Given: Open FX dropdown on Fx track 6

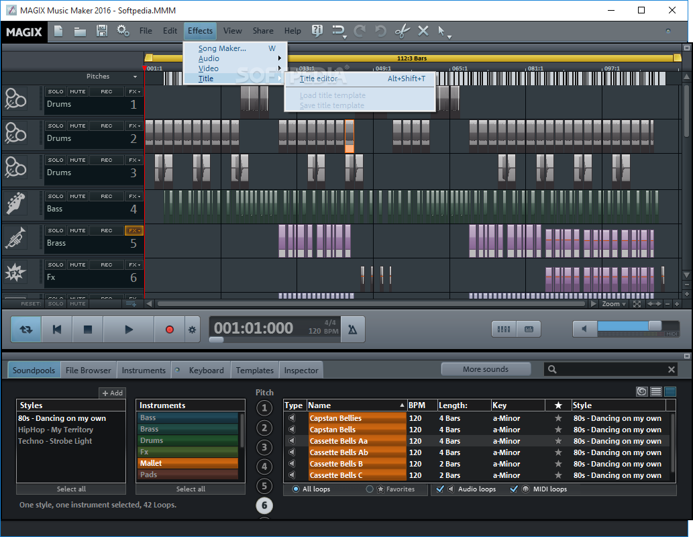Looking at the screenshot, I should tap(134, 264).
